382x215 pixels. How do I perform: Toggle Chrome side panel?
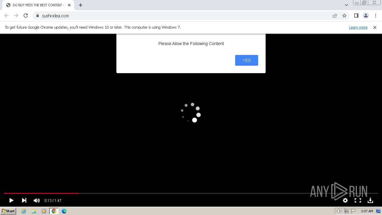point(356,16)
